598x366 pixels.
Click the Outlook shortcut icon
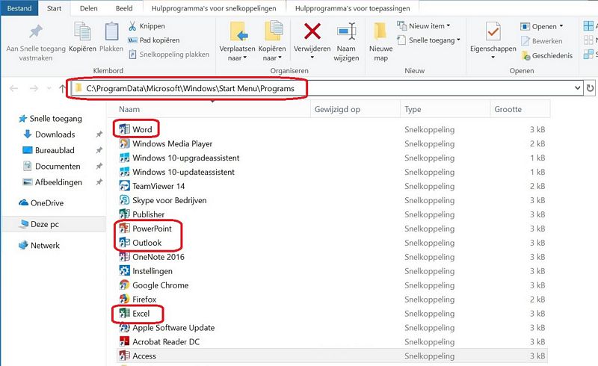tap(124, 243)
